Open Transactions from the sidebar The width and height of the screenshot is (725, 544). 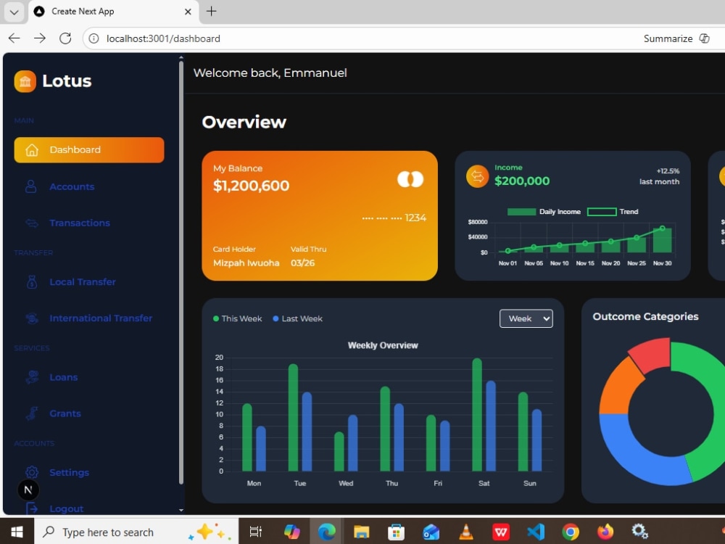[x=80, y=223]
